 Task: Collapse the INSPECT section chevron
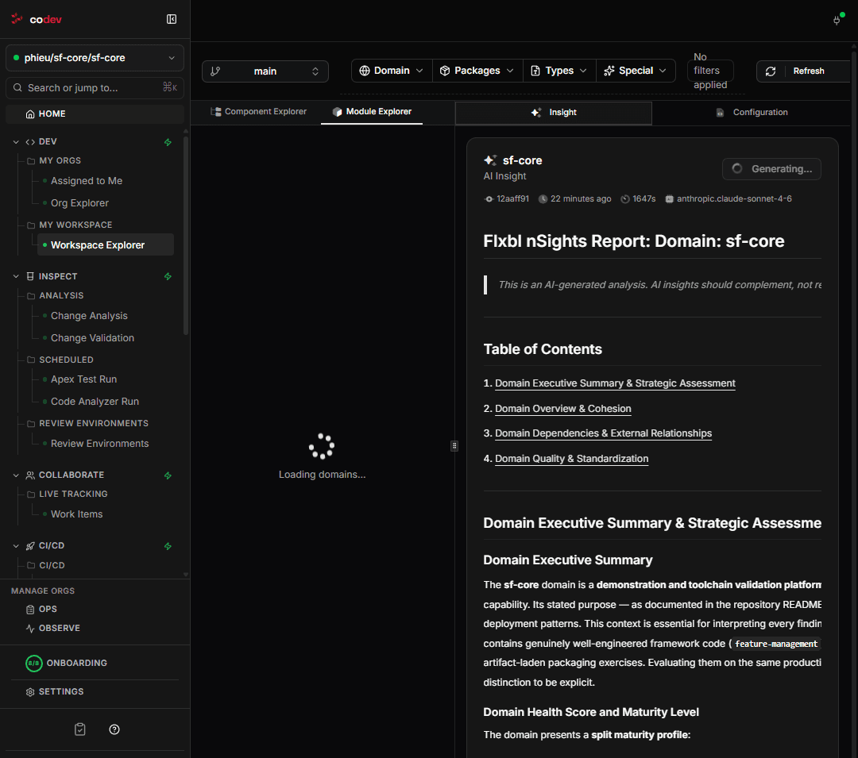(16, 276)
